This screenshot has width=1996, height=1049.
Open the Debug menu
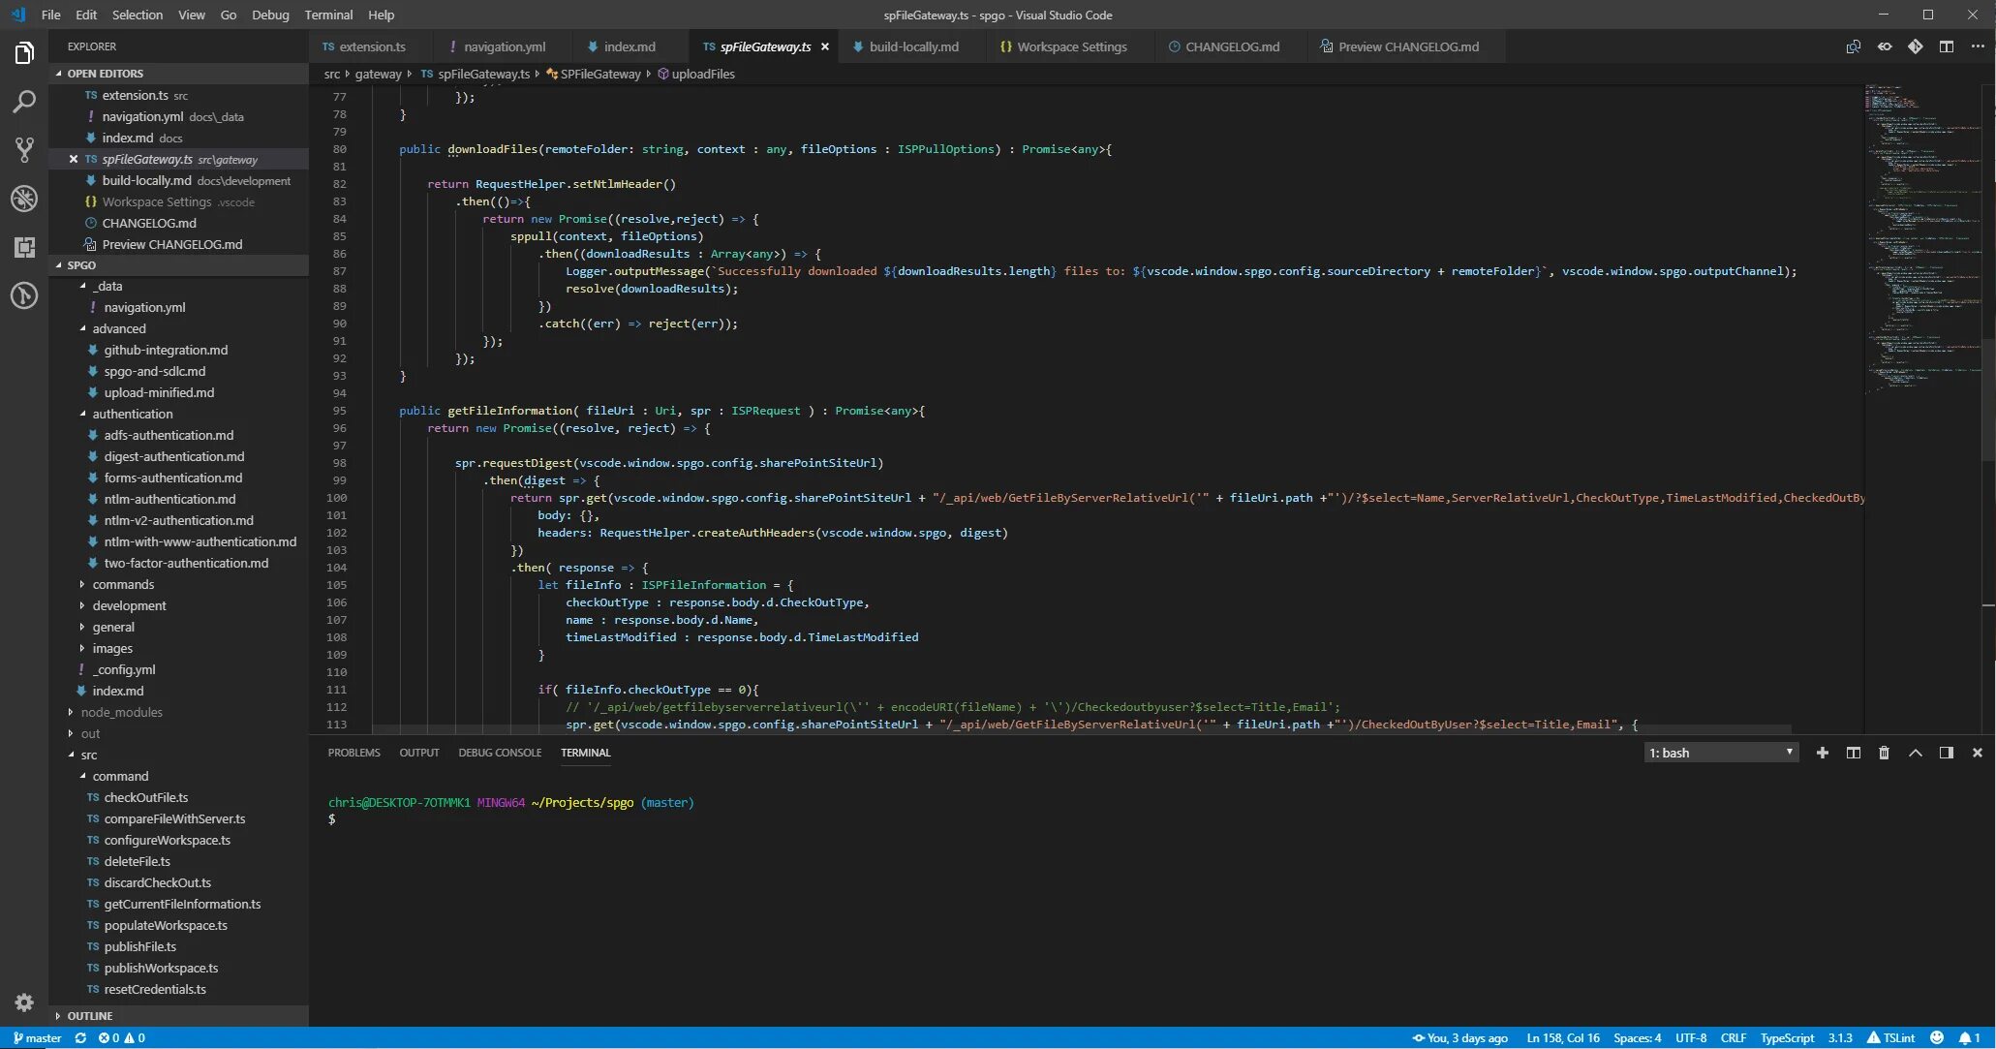[270, 15]
